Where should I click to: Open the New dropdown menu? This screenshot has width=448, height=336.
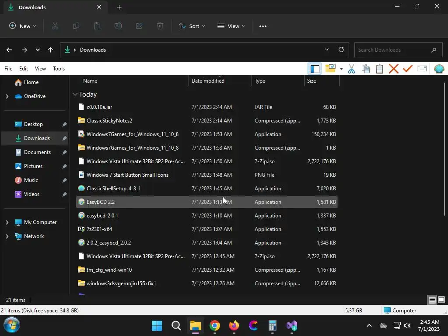tap(23, 26)
